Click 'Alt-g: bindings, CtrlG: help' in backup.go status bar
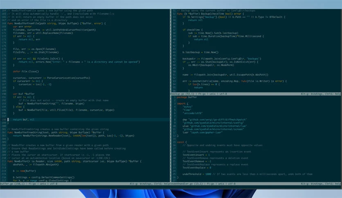Viewport: 342px width, 198px height. [x=321, y=94]
